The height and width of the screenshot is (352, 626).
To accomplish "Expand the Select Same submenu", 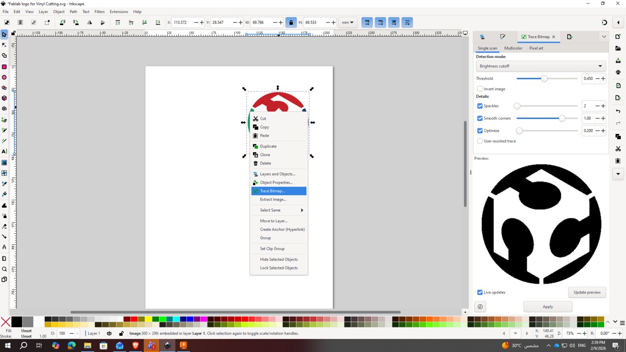I will pyautogui.click(x=279, y=210).
